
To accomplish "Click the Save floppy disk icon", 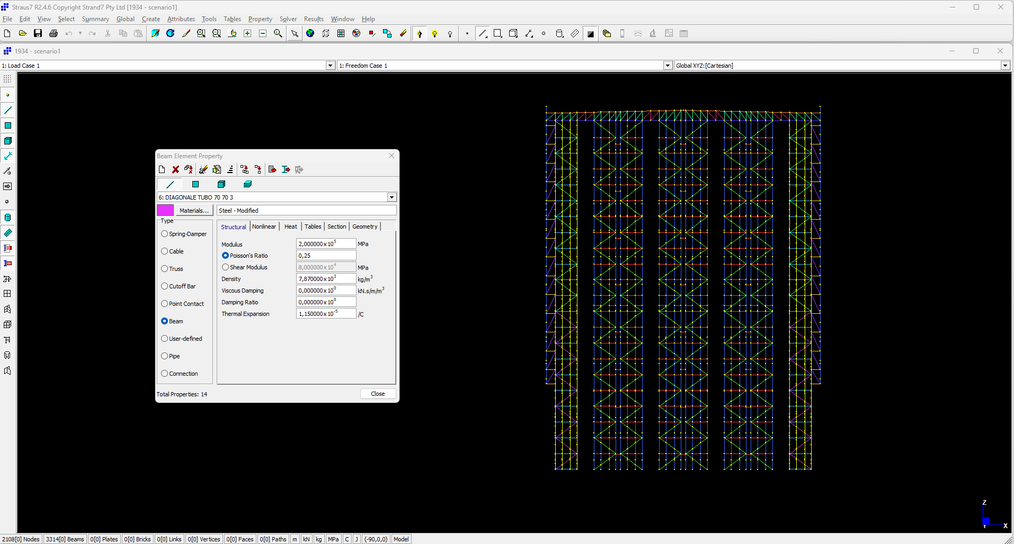I will point(38,33).
